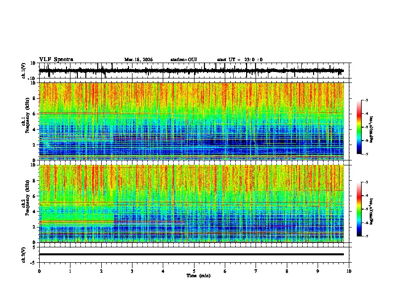Click time axis tick label "6"

(x=225, y=271)
